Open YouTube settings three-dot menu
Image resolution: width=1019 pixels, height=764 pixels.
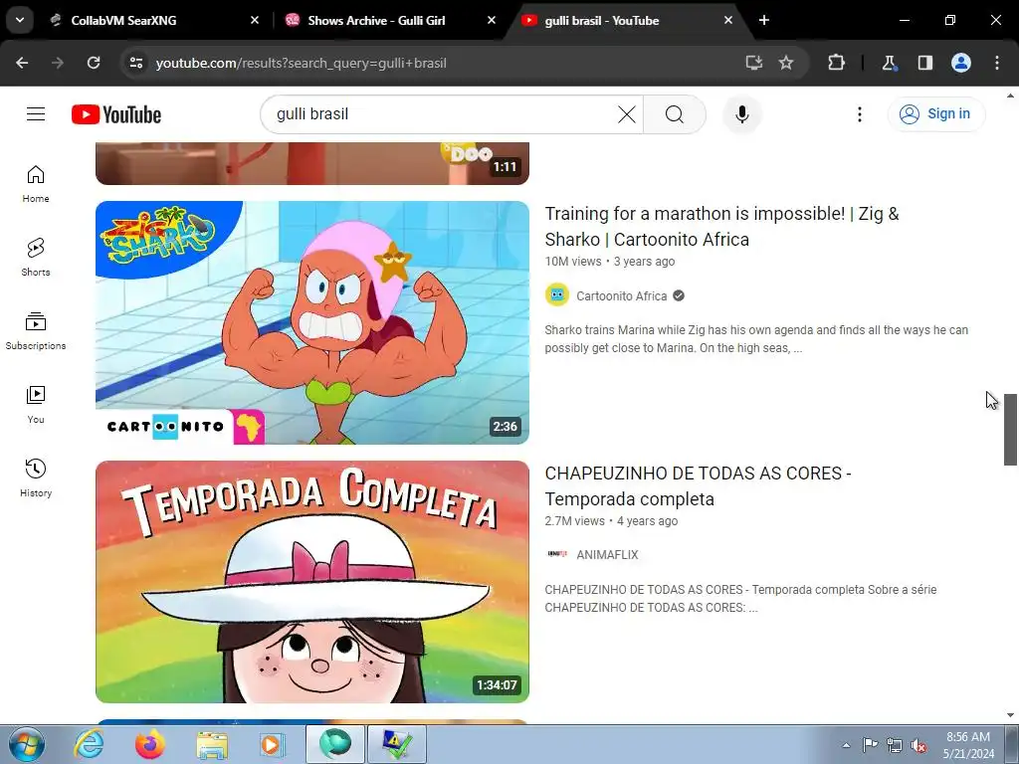(859, 114)
